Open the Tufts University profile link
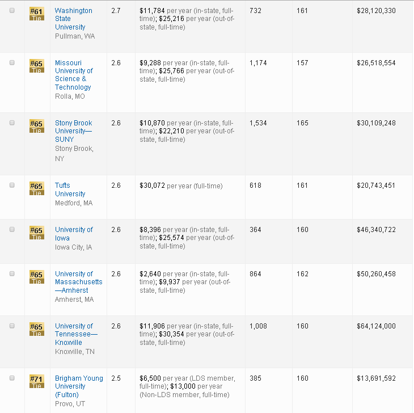Viewport: 414px width, 413px height. (x=70, y=189)
